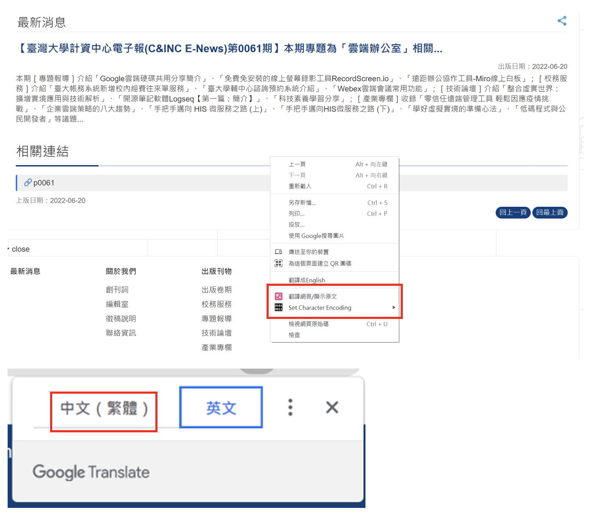Viewport: 590px width, 513px height.
Task: Open the 徵稿說明 footer link
Action: 121,319
